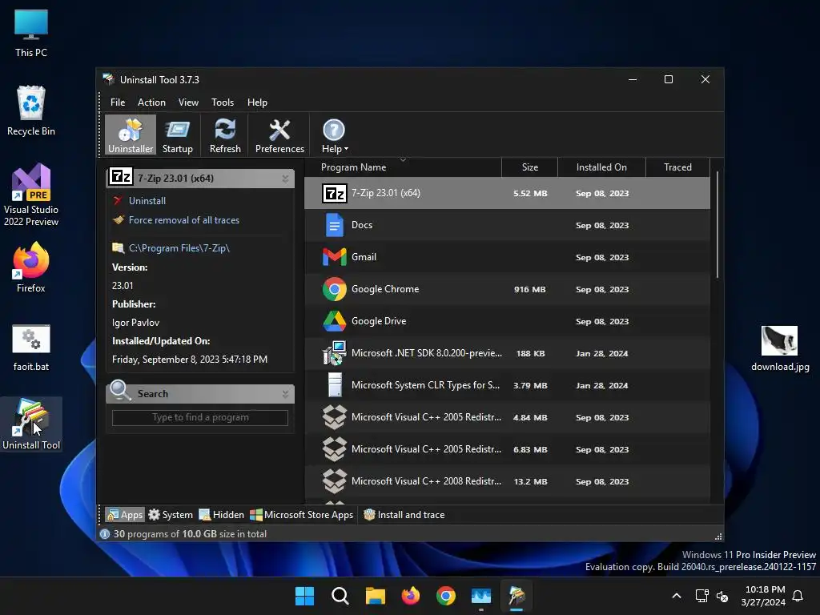Select the Visual C++ 2008 Redistributable icon
Screen dimensions: 820x615
[334, 481]
